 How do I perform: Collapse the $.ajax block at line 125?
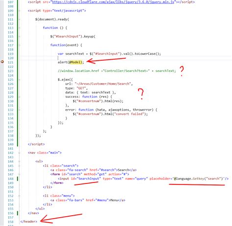19,80
